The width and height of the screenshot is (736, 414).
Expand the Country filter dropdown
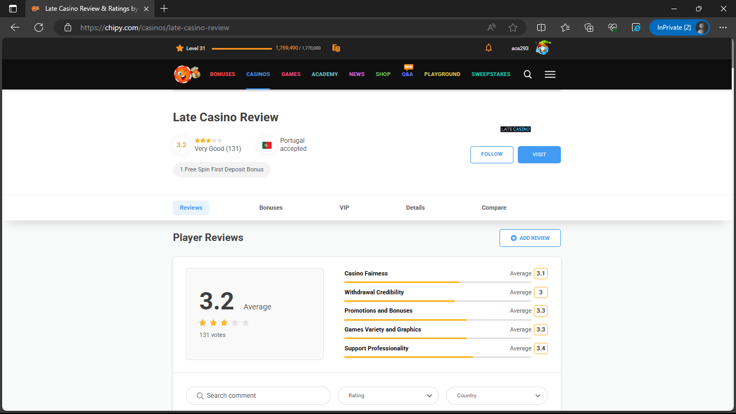(497, 396)
